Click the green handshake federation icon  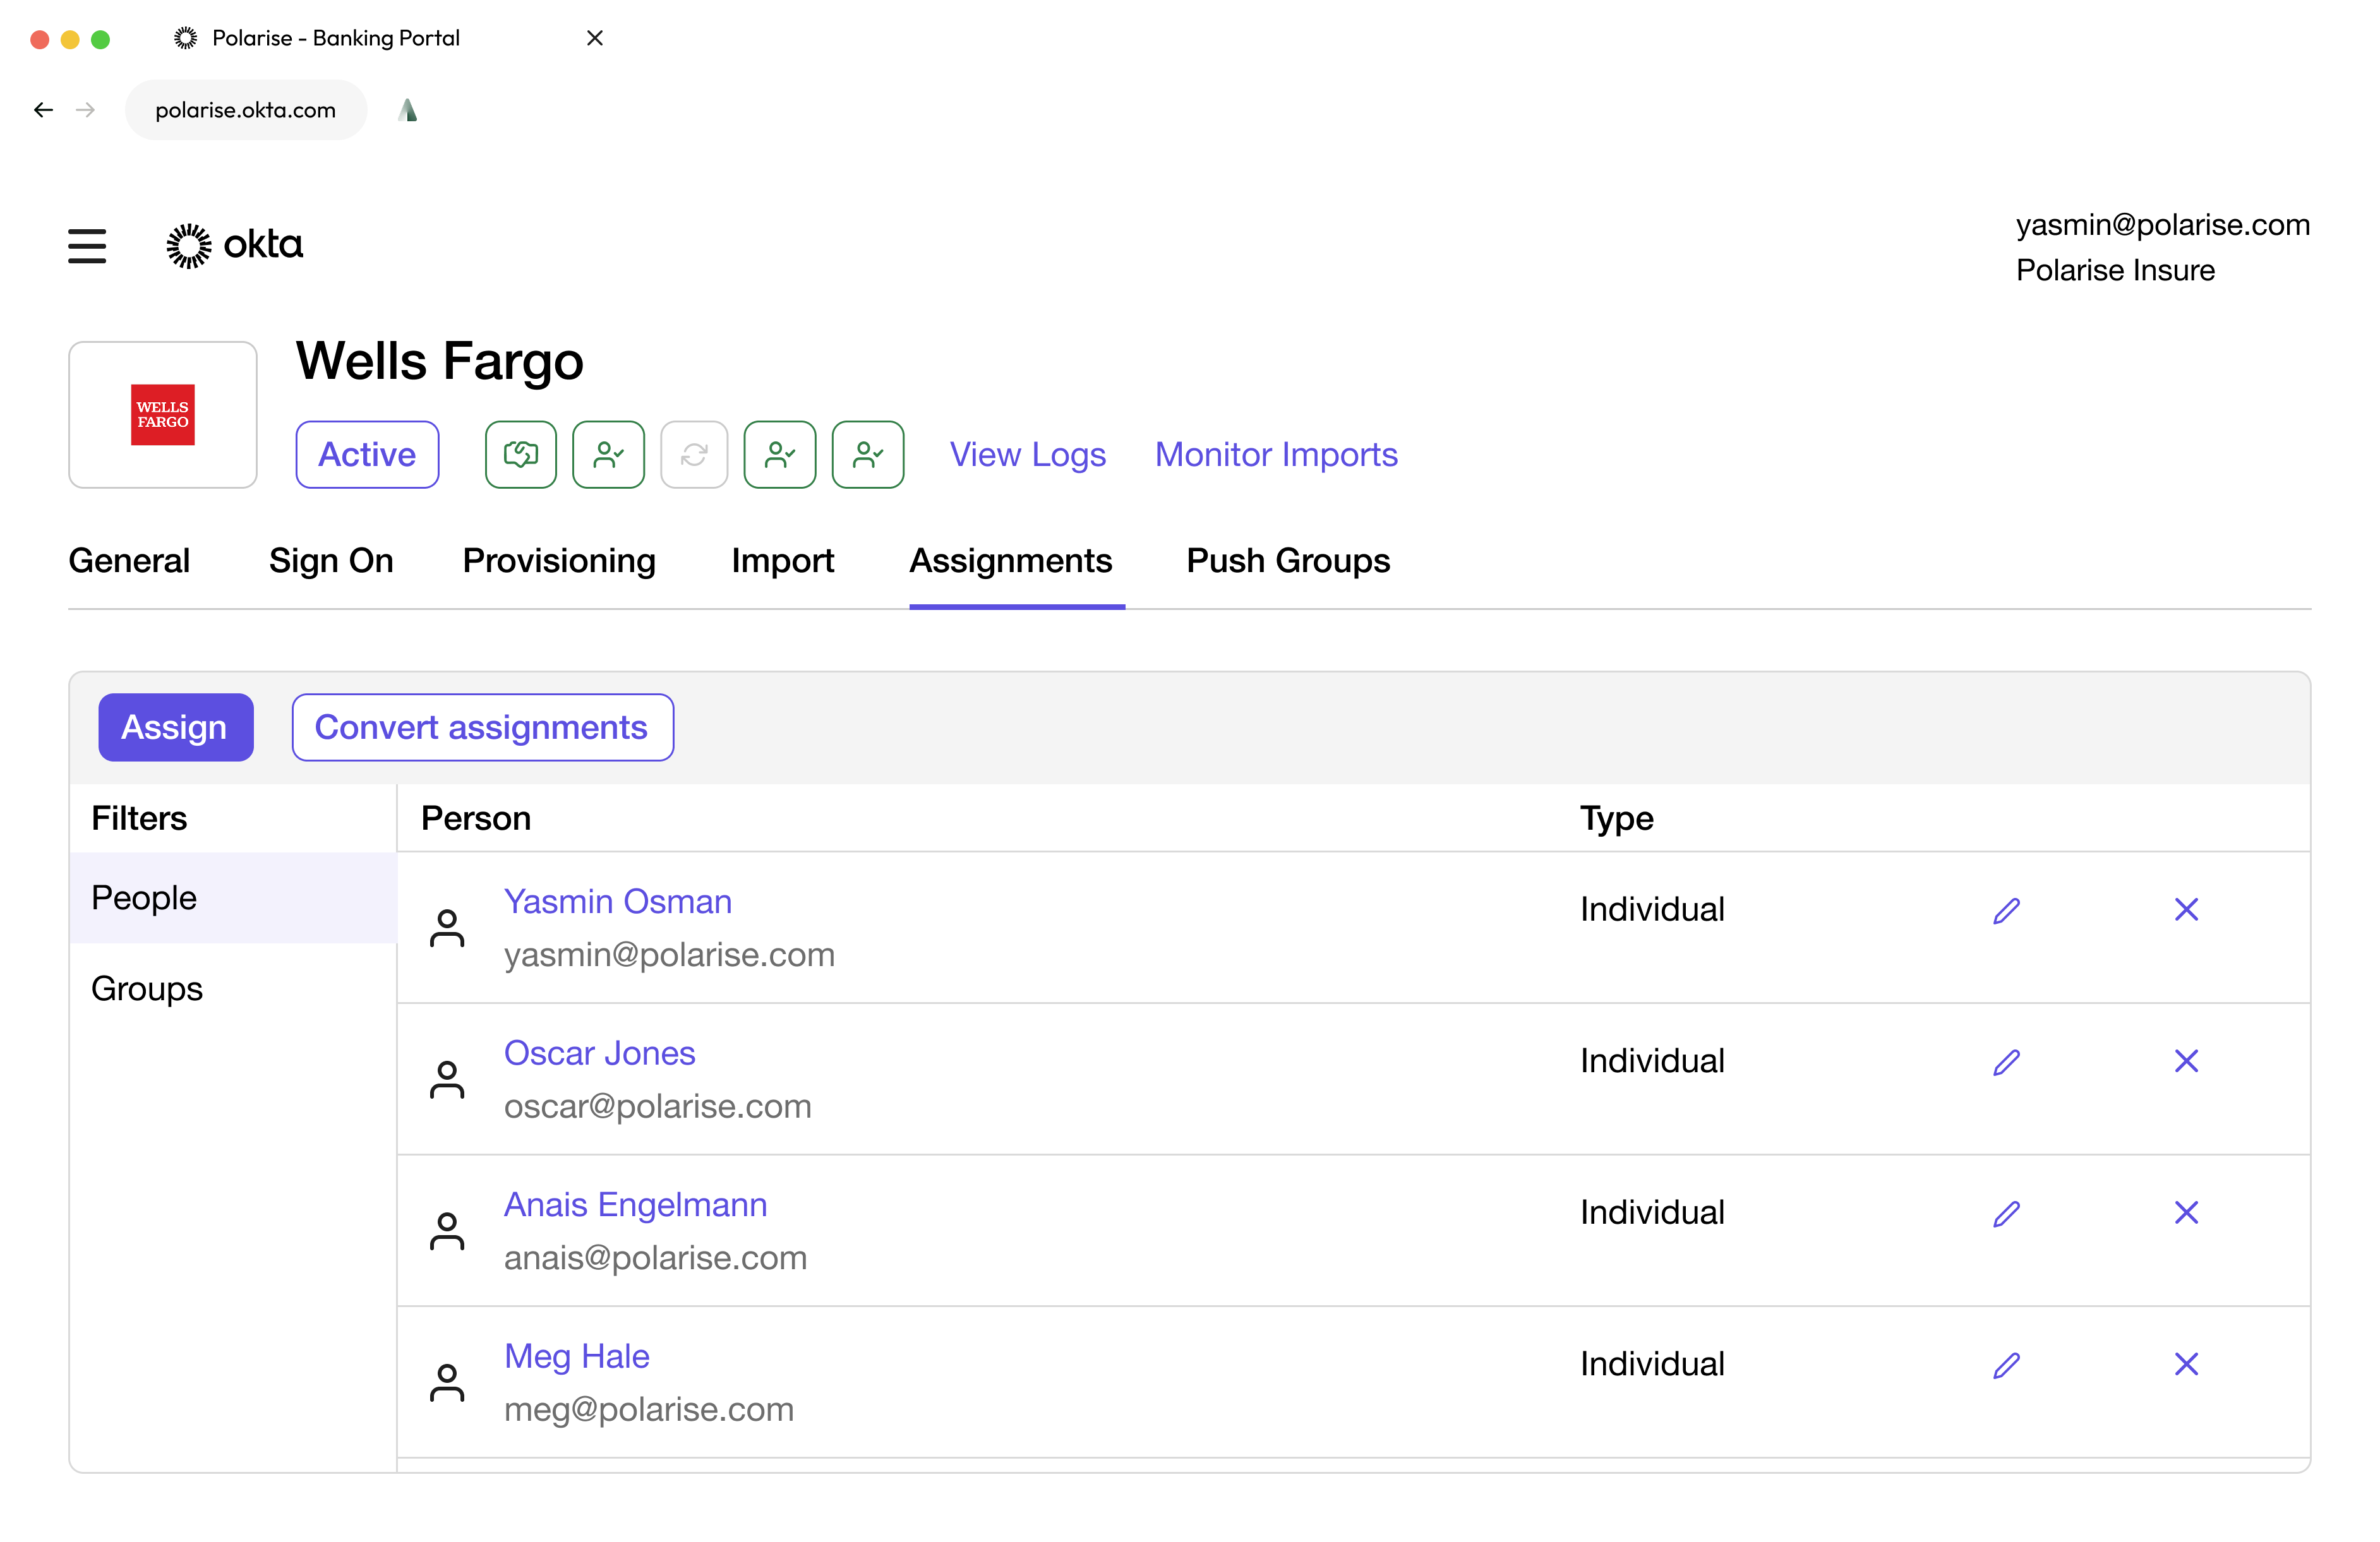521,455
